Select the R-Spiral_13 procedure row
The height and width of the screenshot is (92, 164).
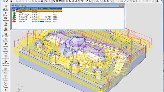click(x=37, y=17)
